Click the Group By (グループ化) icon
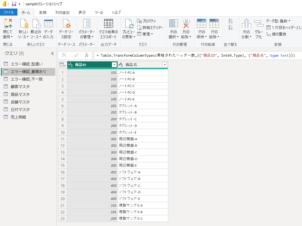Screen dimensions: 302x226 pyautogui.click(x=259, y=23)
